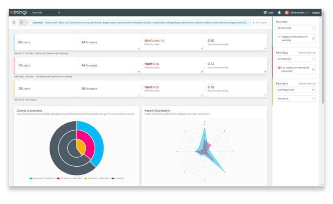Remove The History and Theories of e-Learning from Filter Set 2
333x204 pixels.
click(x=313, y=69)
